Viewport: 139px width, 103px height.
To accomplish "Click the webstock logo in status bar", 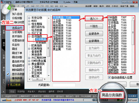I will pos(7,100).
